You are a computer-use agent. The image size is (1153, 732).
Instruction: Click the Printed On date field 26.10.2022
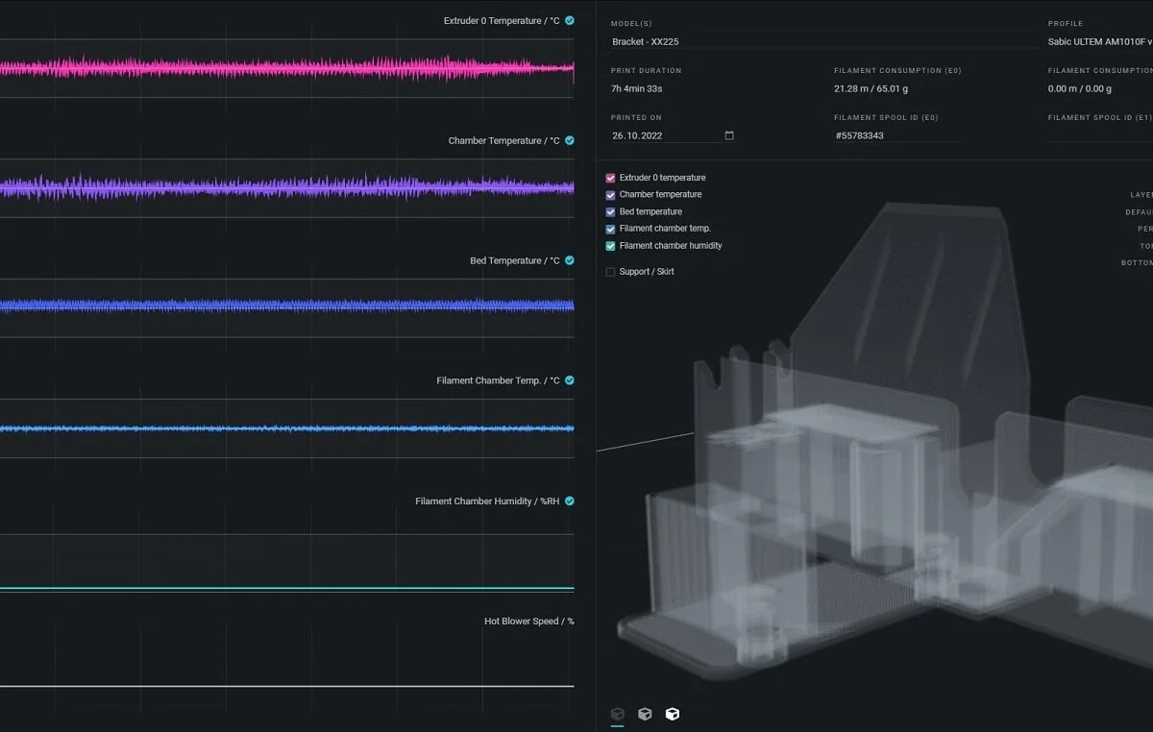click(x=673, y=135)
